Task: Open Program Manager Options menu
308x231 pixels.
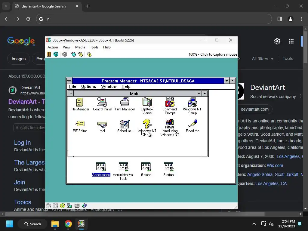Action: [89, 86]
